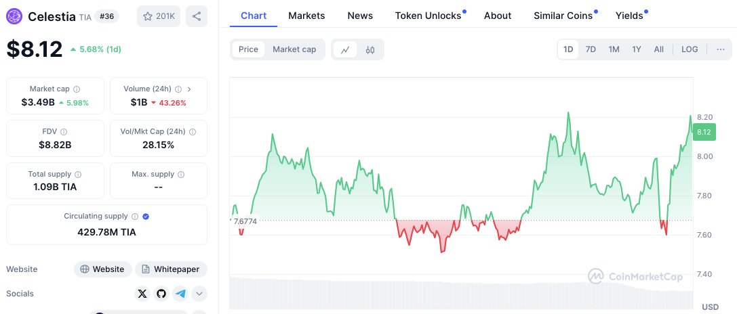
Task: Expand more socials chevron
Action: click(x=199, y=294)
